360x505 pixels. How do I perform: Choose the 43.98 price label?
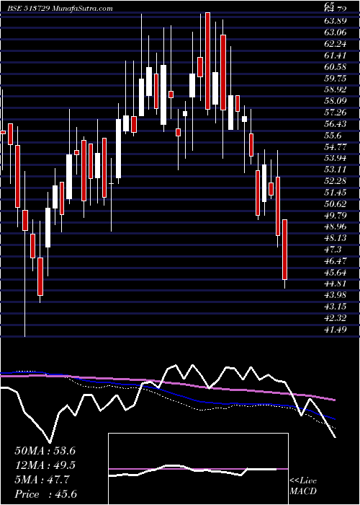pyautogui.click(x=336, y=296)
